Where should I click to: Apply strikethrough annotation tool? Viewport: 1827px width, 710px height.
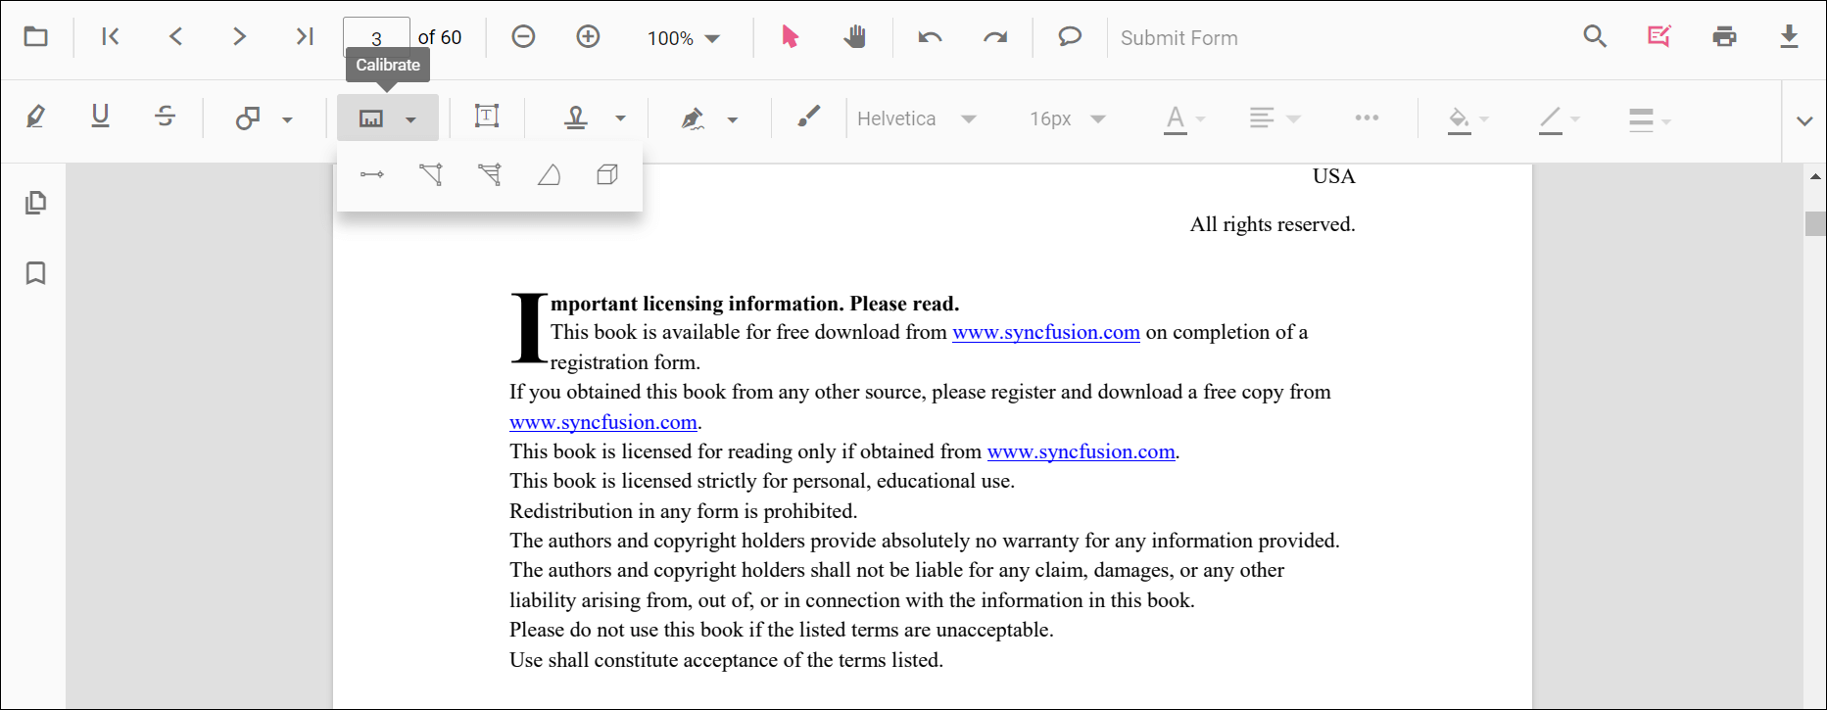165,118
